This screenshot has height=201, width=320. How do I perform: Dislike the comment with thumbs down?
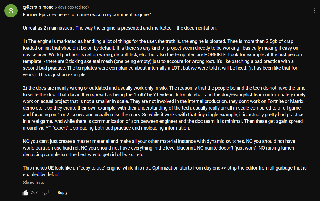pyautogui.click(x=46, y=192)
